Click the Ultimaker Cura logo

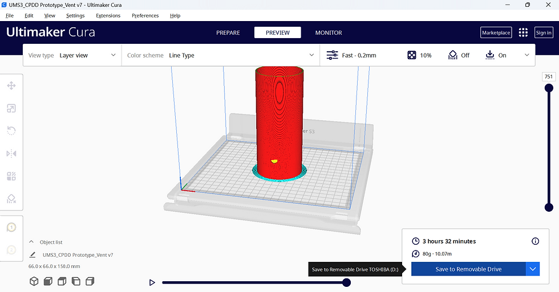(51, 32)
